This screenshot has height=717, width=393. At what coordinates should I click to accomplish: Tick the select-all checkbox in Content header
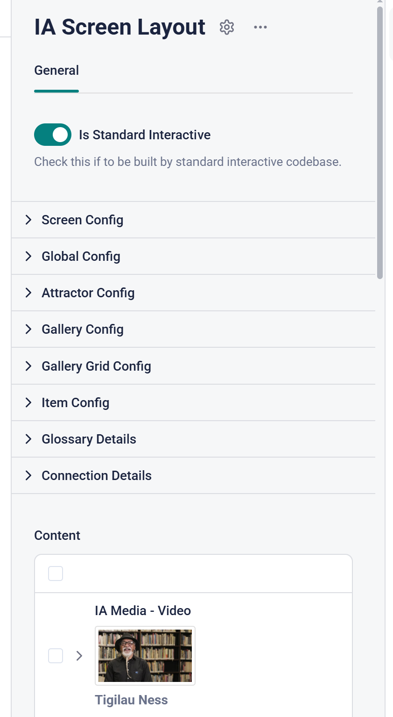56,574
